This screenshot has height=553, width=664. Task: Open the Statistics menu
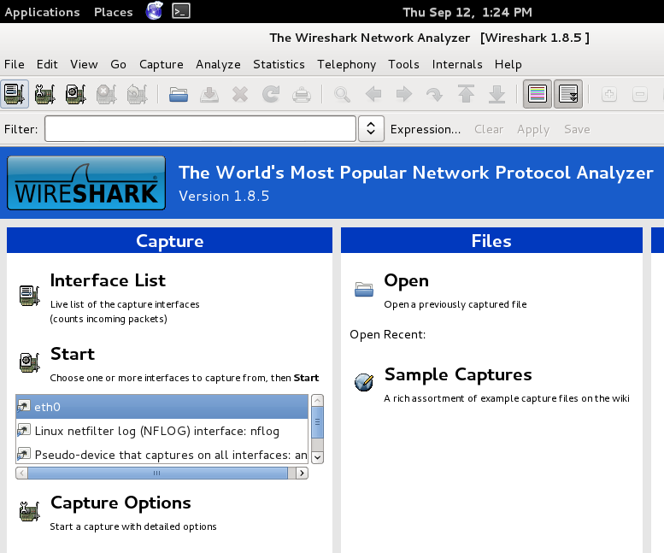coord(279,64)
